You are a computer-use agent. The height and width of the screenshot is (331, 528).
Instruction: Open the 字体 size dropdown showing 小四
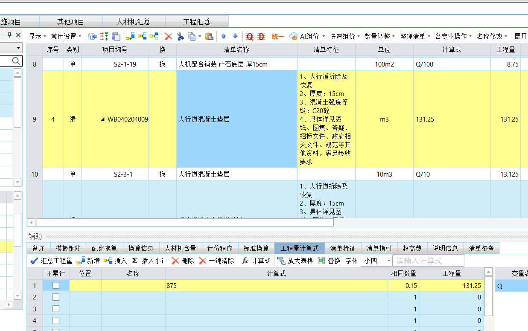click(388, 261)
